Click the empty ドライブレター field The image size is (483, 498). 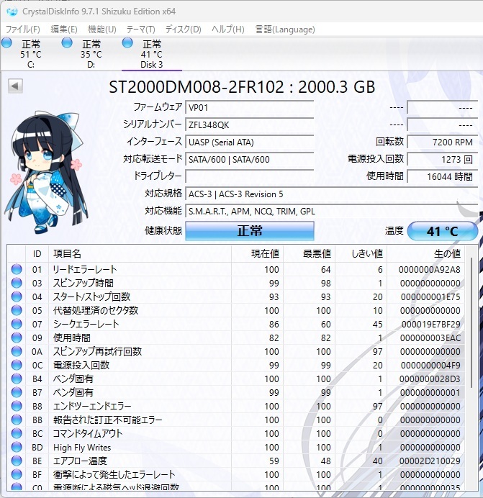click(x=250, y=176)
